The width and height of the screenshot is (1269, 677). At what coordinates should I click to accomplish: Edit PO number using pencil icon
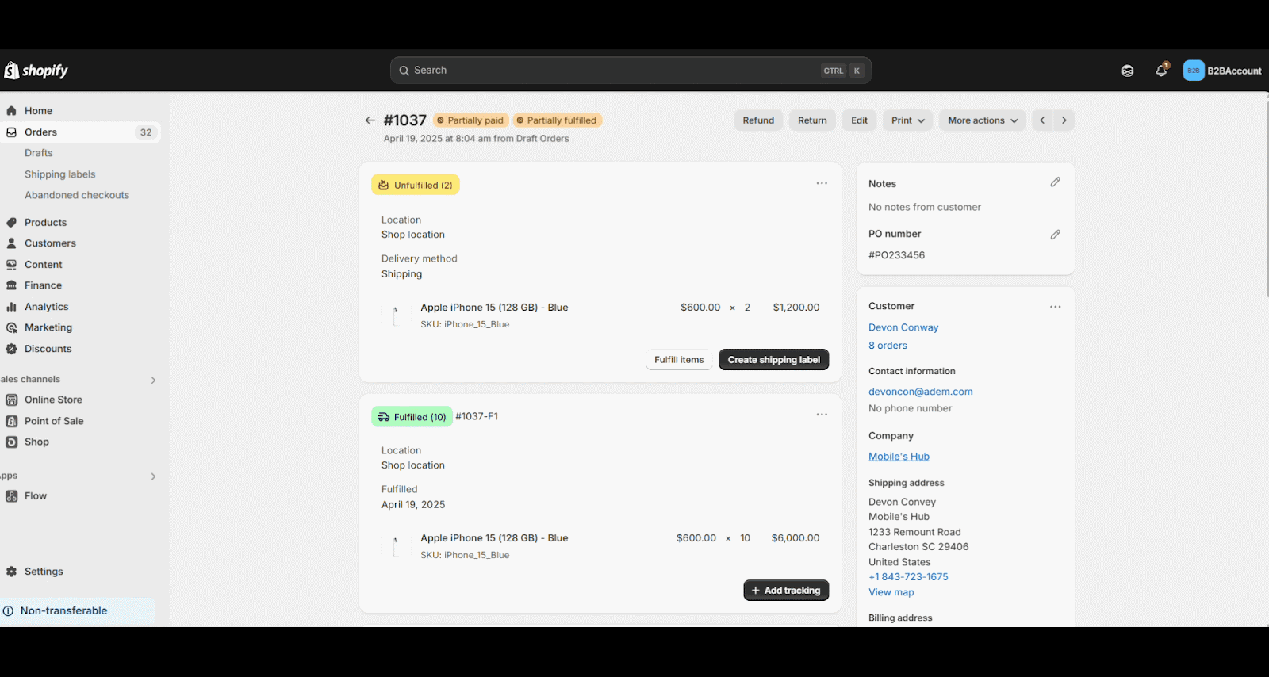click(1055, 235)
